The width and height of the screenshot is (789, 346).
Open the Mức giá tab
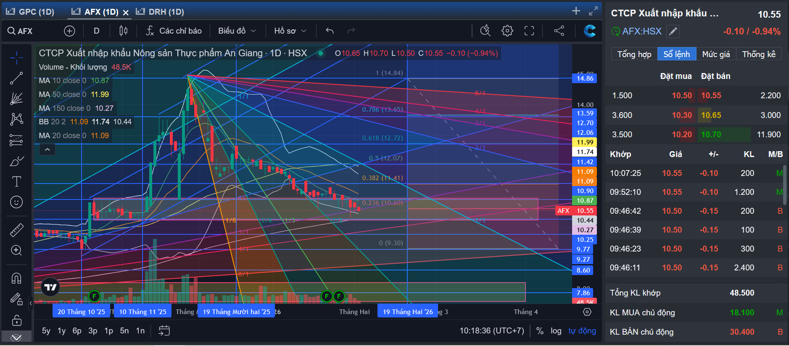(716, 54)
